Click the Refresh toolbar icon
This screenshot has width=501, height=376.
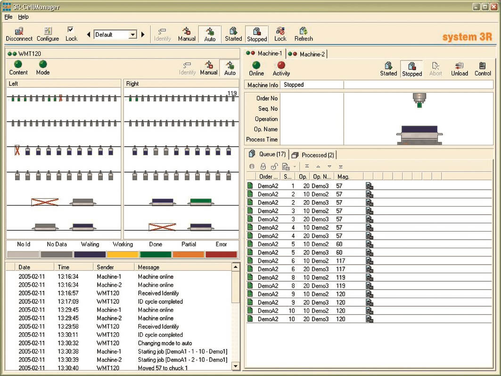[304, 34]
